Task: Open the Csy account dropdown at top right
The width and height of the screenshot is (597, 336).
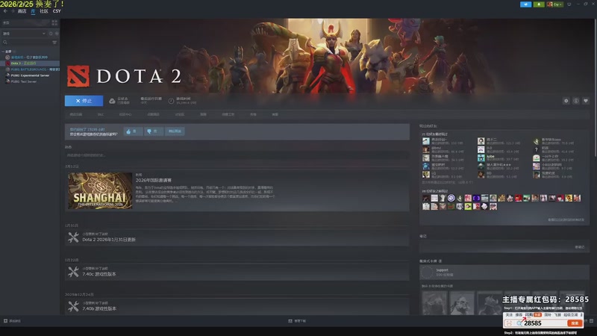Action: tap(555, 4)
